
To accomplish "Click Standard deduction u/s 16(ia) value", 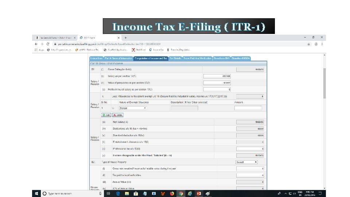I will 250,135.
